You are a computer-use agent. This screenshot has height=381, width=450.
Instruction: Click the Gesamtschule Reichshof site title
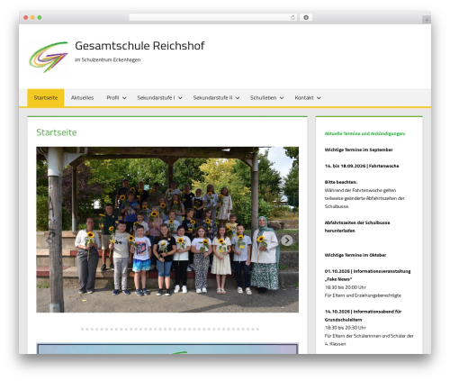point(139,46)
